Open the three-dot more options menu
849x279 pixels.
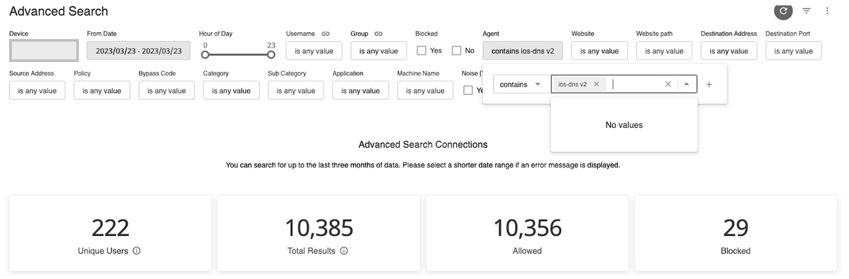pos(827,11)
